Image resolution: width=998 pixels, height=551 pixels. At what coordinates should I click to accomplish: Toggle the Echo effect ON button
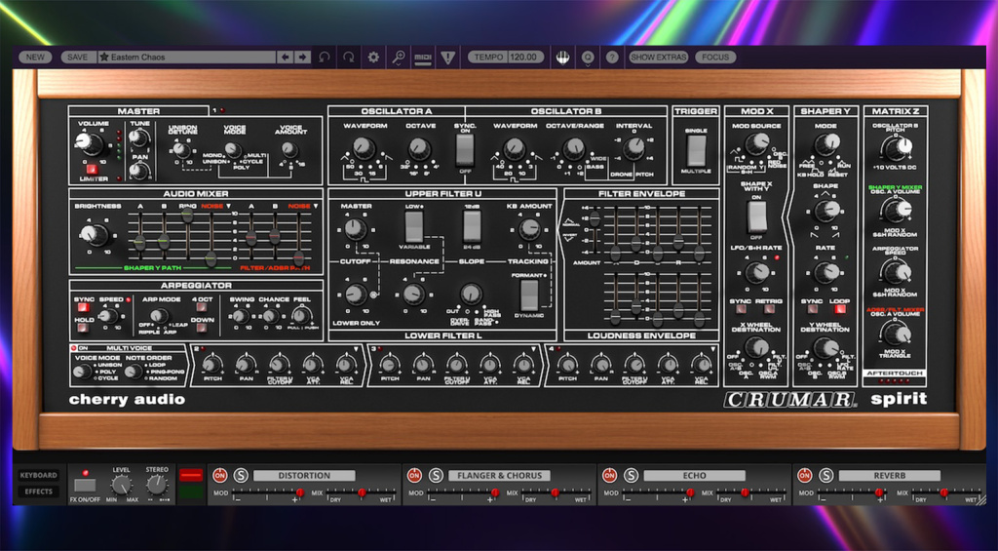[610, 476]
